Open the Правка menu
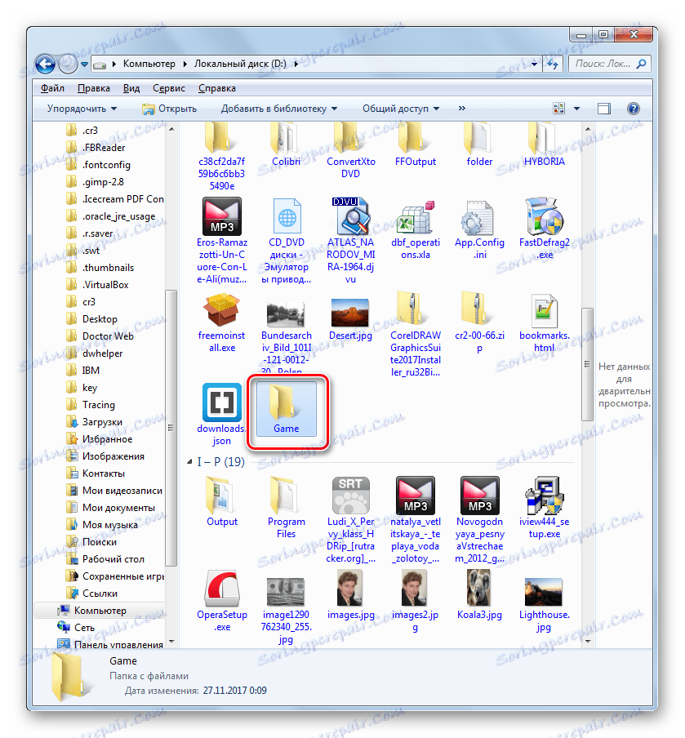685x738 pixels. 94,88
